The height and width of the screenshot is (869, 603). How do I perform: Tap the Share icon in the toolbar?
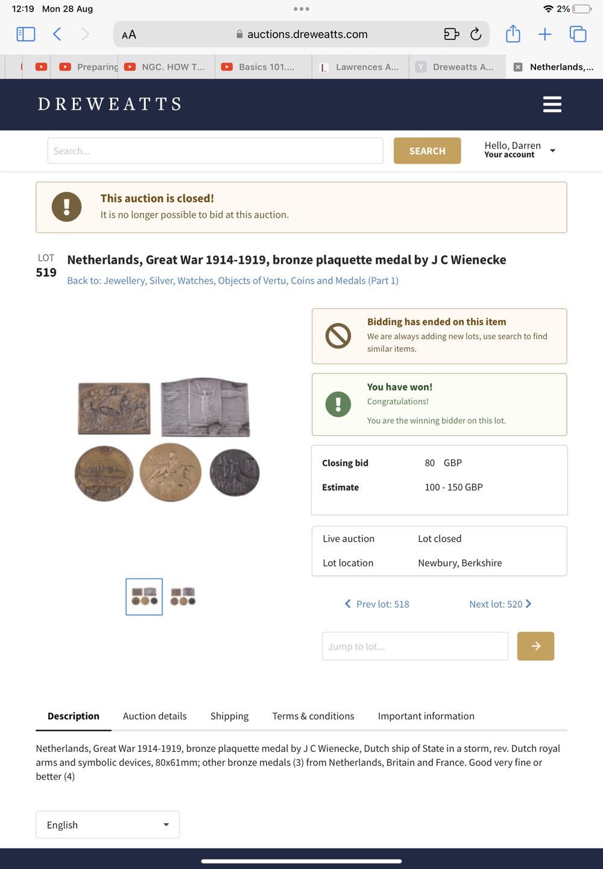click(x=513, y=34)
